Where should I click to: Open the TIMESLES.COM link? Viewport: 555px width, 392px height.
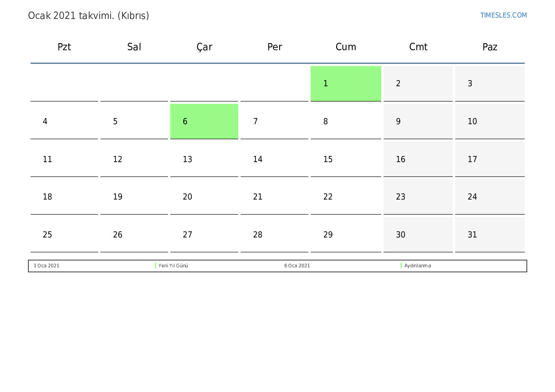[x=503, y=15]
